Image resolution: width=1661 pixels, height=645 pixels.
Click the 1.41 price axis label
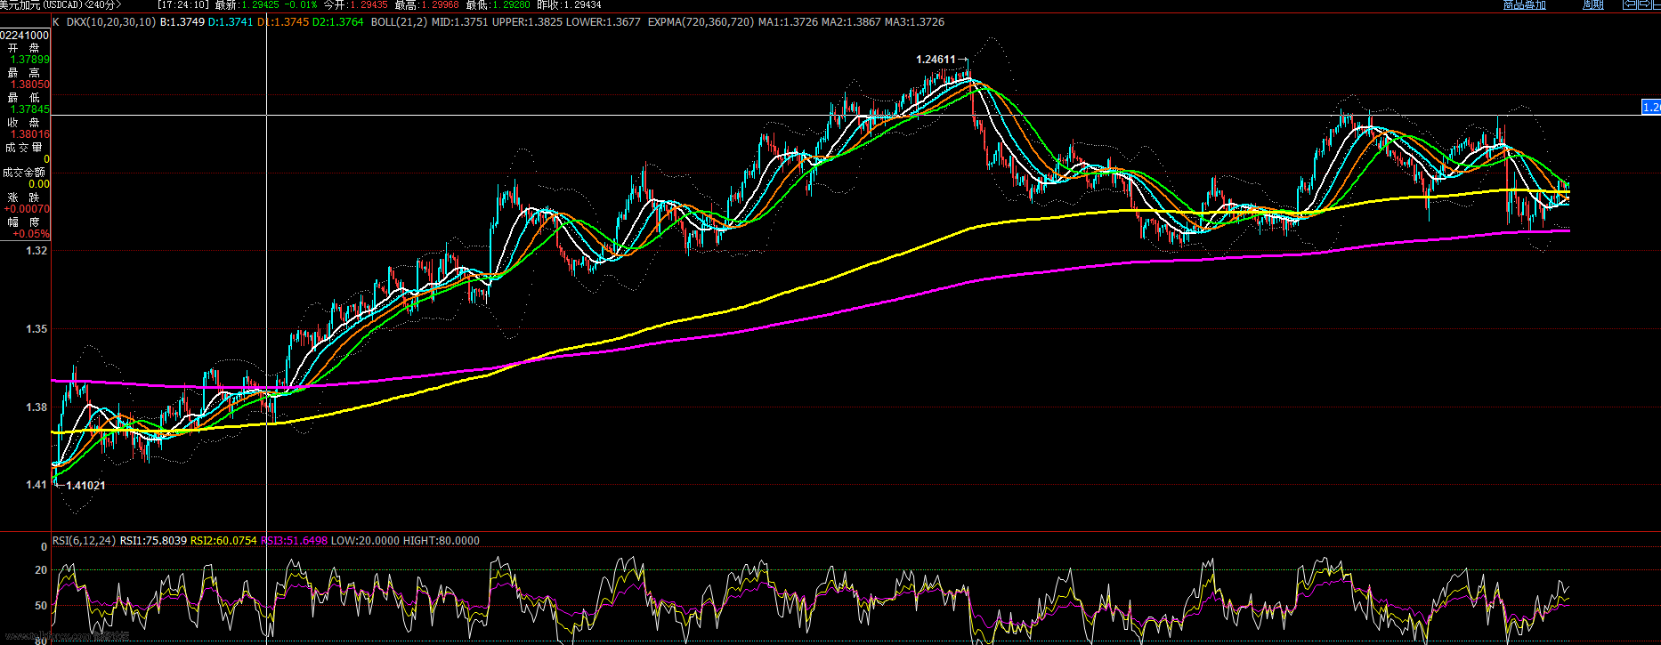point(36,485)
